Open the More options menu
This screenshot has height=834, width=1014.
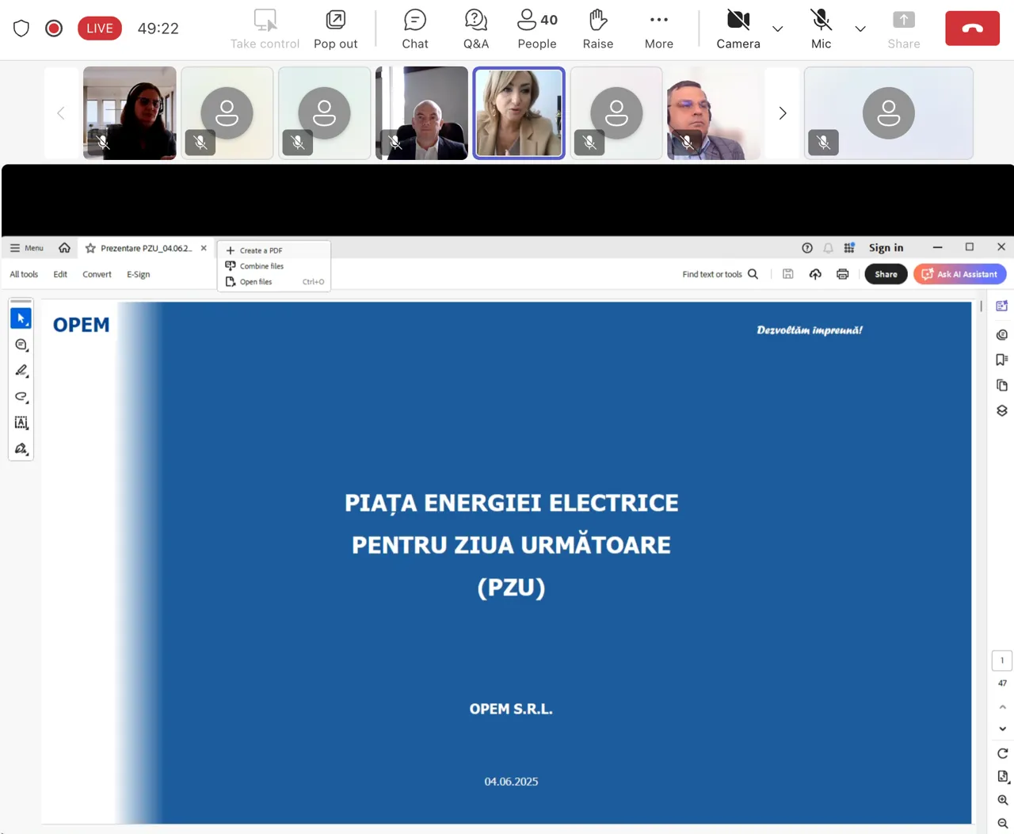coord(659,29)
